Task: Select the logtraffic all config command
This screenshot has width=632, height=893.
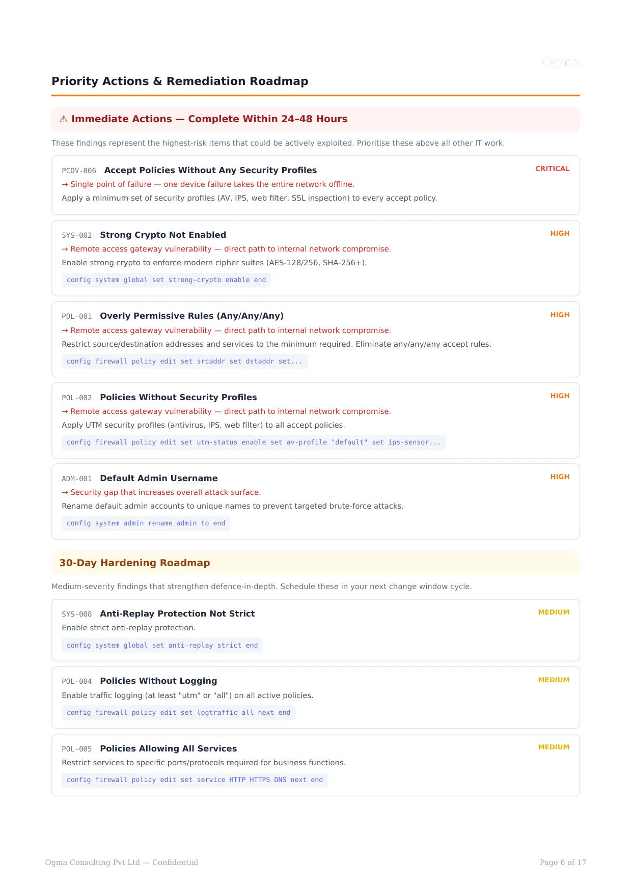Action: click(178, 713)
